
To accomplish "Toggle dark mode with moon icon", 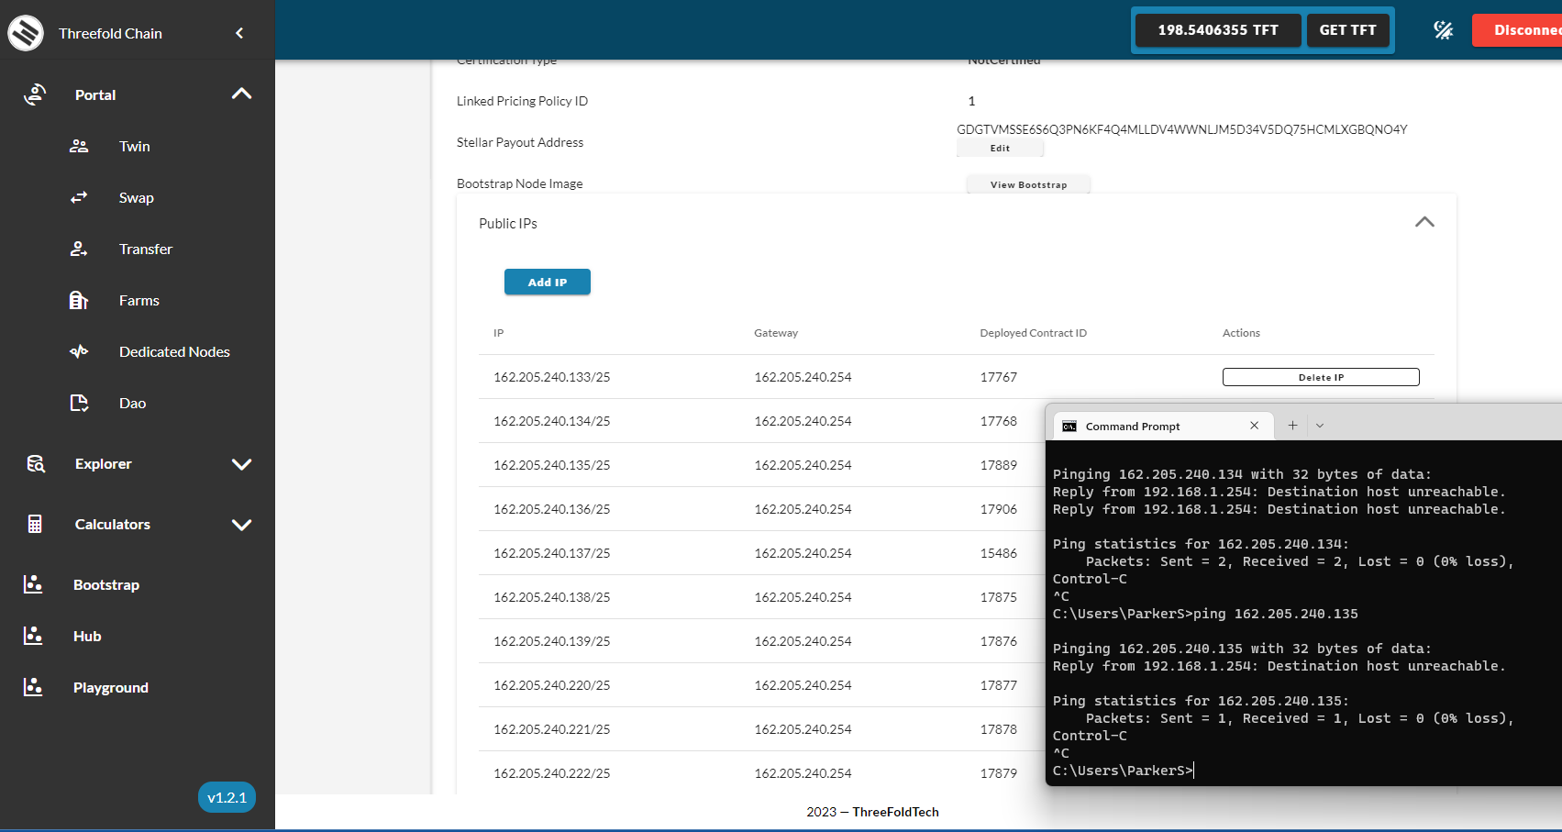I will [x=1443, y=29].
